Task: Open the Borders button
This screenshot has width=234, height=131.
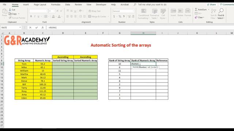Action: point(46,16)
